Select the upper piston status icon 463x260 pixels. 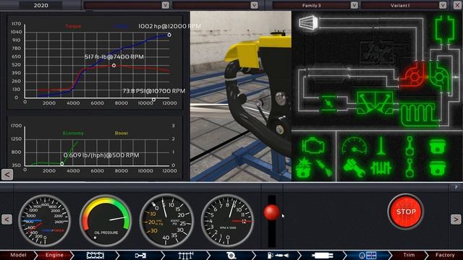(437, 147)
